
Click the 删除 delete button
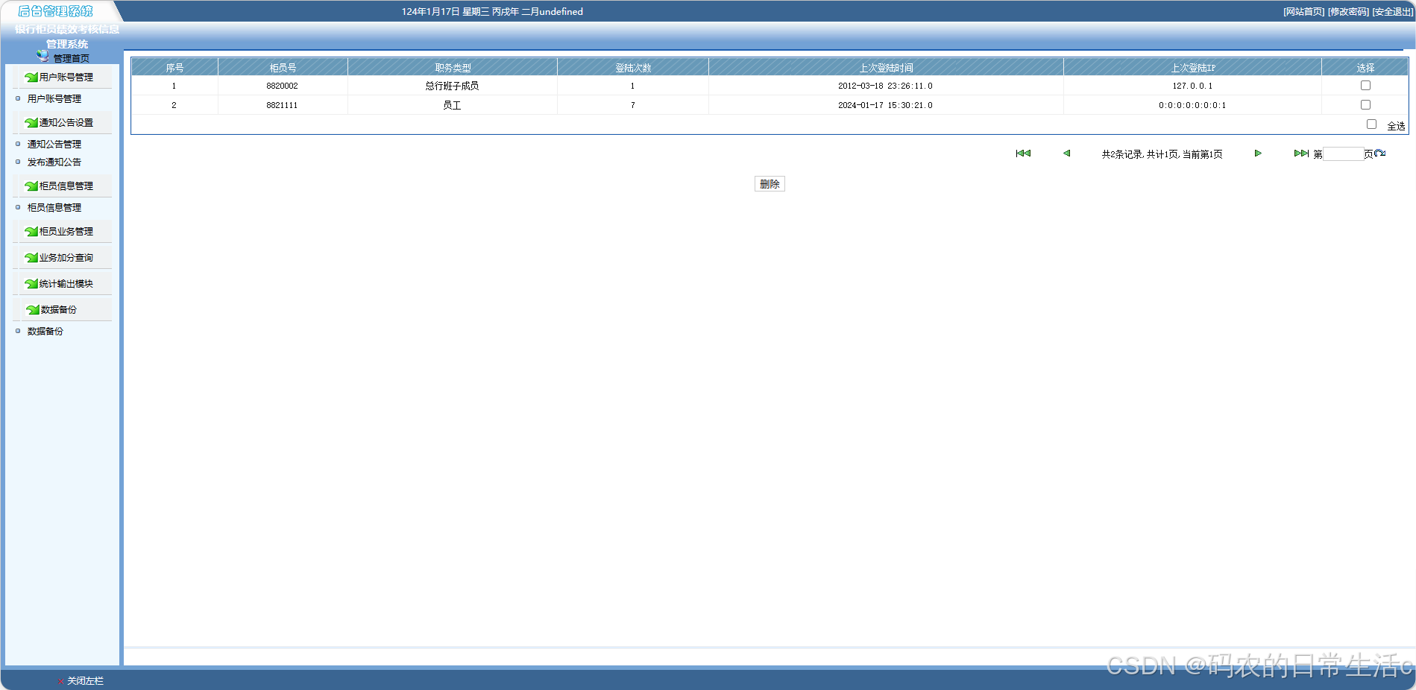(770, 183)
